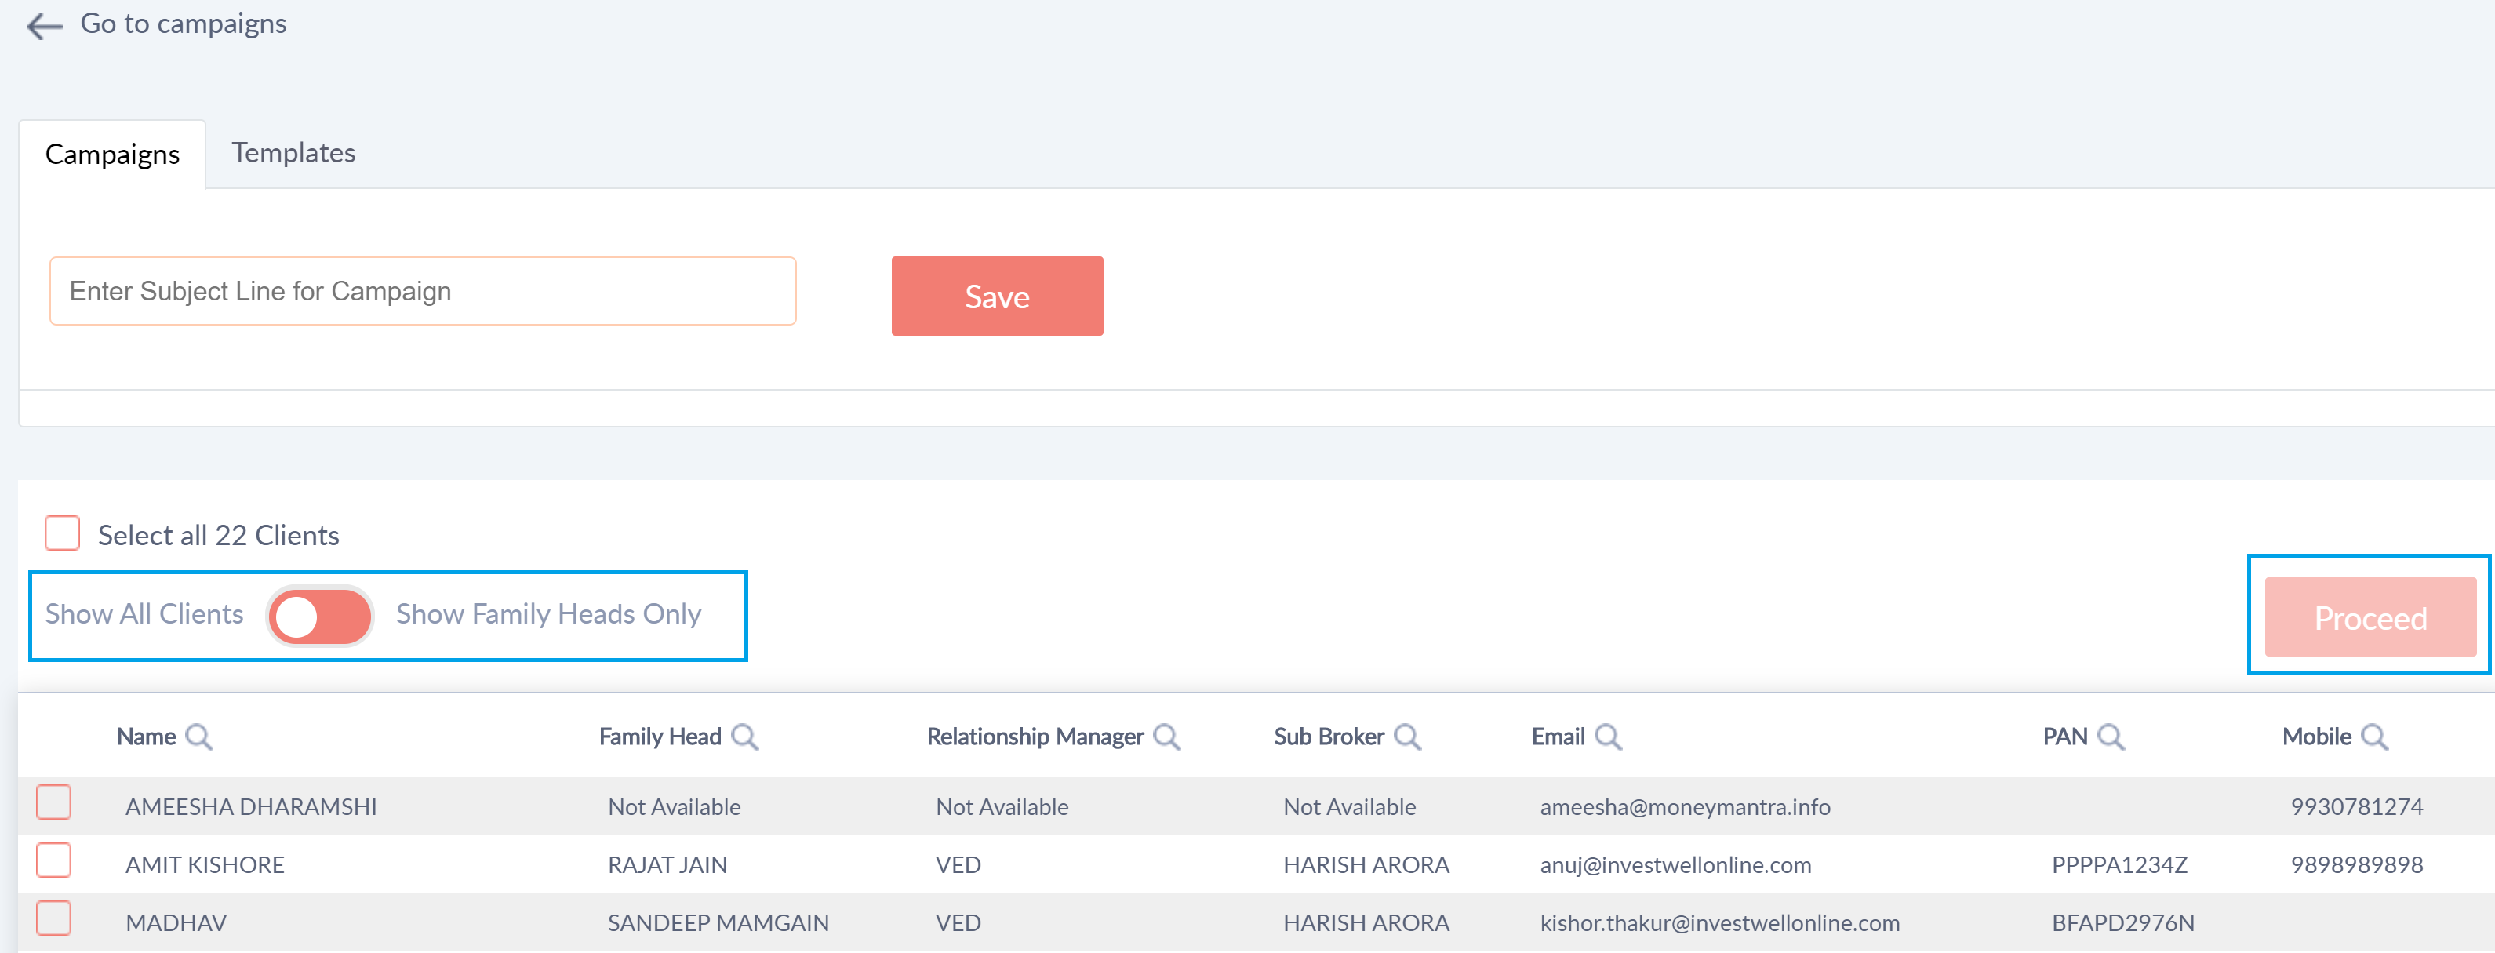Check Select all 22 Clients checkbox
The image size is (2495, 953).
pos(63,533)
